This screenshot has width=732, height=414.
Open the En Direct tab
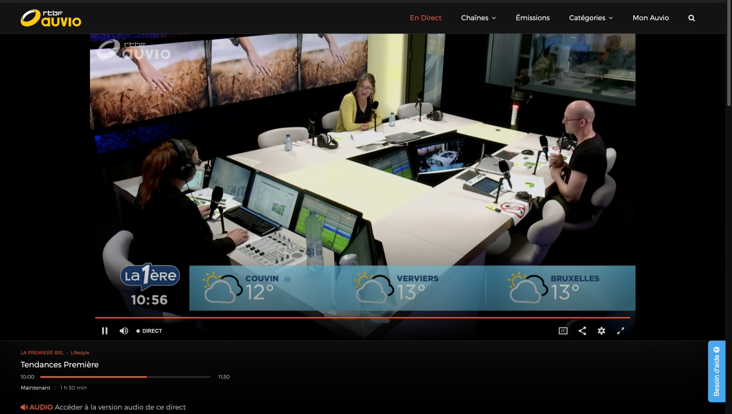(x=425, y=18)
